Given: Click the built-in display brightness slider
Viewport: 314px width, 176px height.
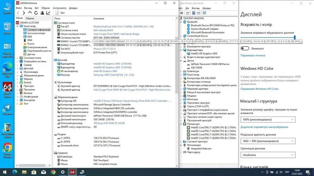Looking at the screenshot, I should (268, 37).
